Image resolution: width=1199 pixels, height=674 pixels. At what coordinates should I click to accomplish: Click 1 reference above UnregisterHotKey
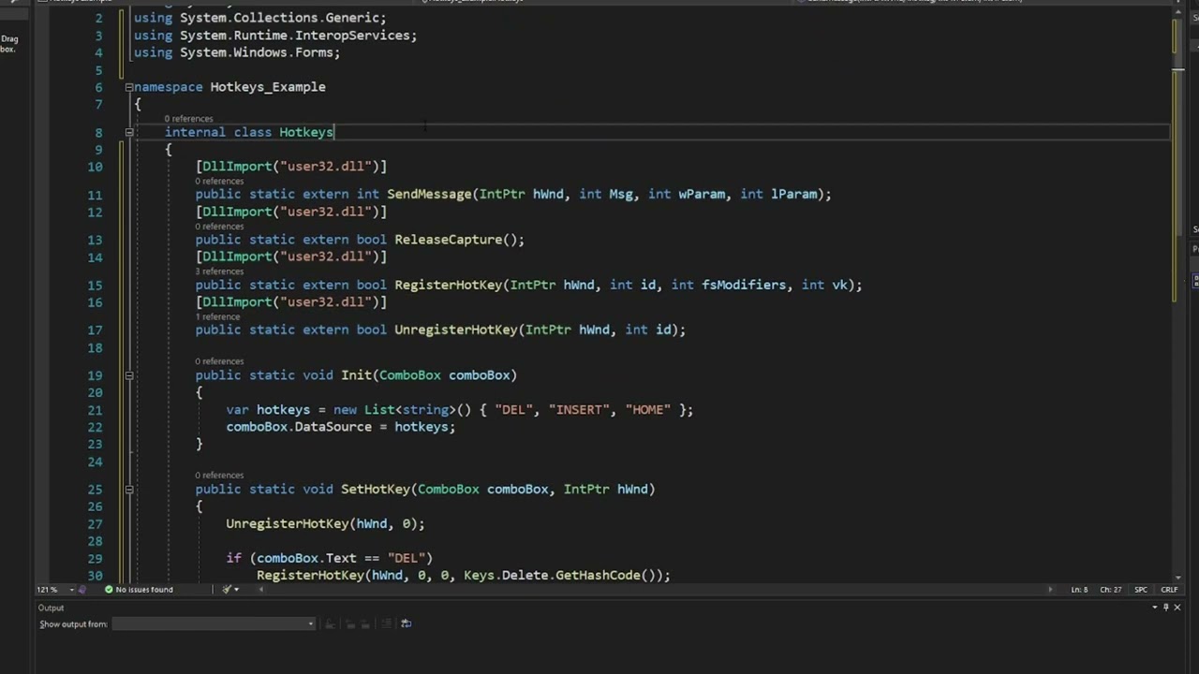(x=217, y=316)
